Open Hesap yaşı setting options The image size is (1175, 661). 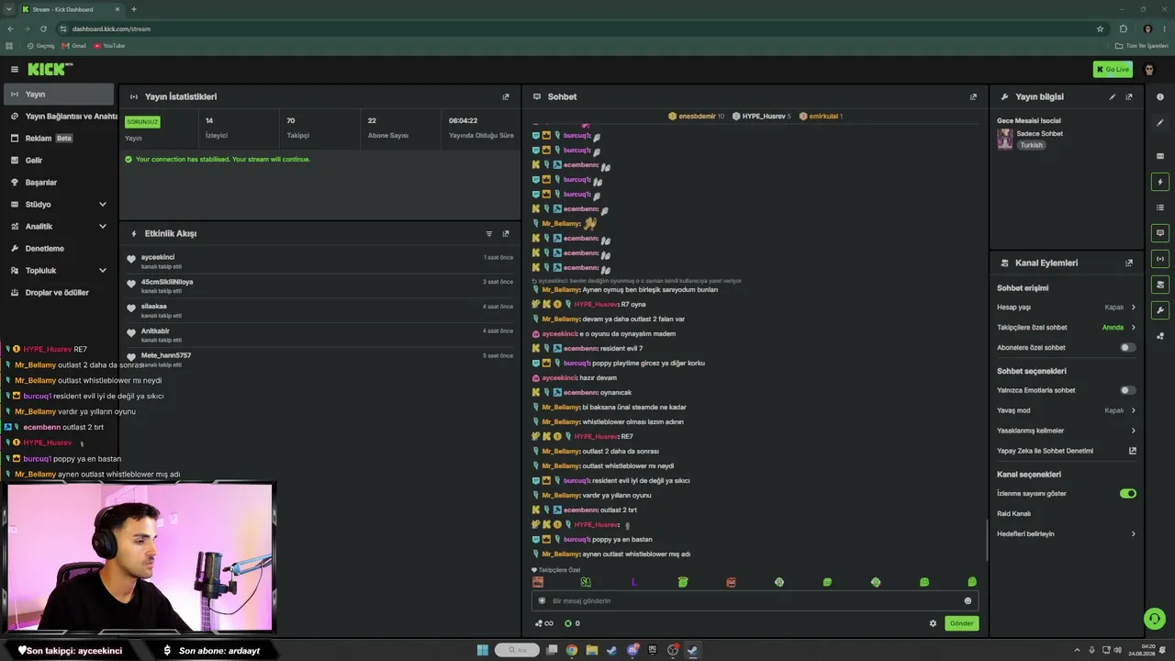pos(1067,308)
